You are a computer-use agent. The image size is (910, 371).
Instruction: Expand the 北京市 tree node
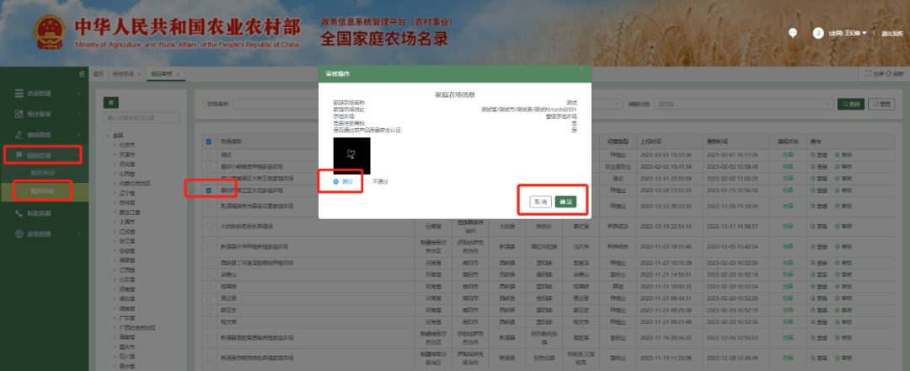(115, 144)
